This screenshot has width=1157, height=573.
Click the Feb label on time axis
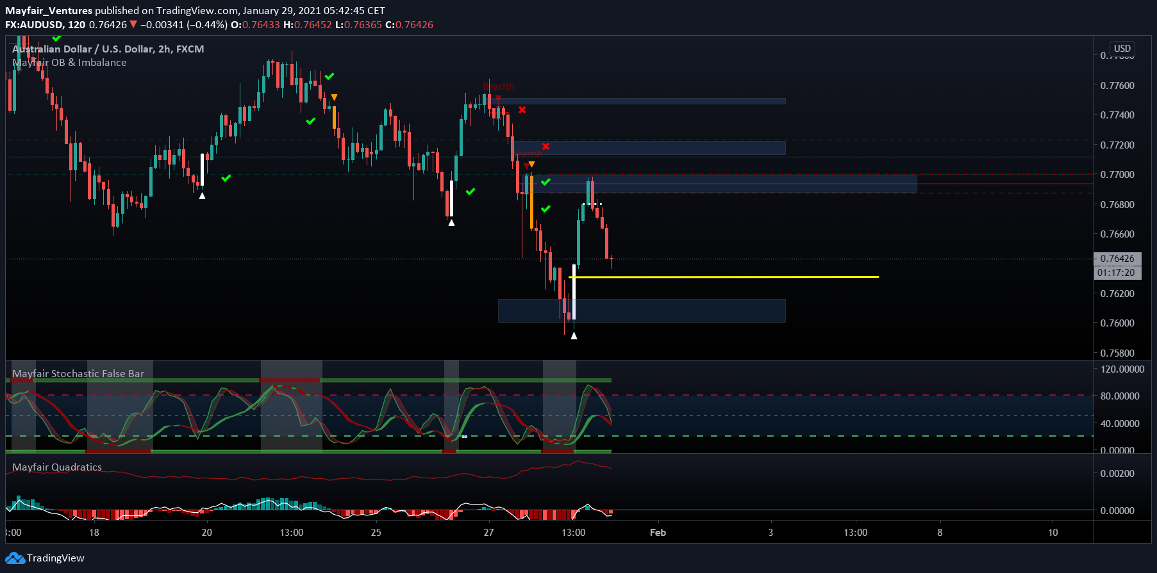coord(658,532)
